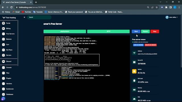Click the red DELETE MY SERVER button

150,45
